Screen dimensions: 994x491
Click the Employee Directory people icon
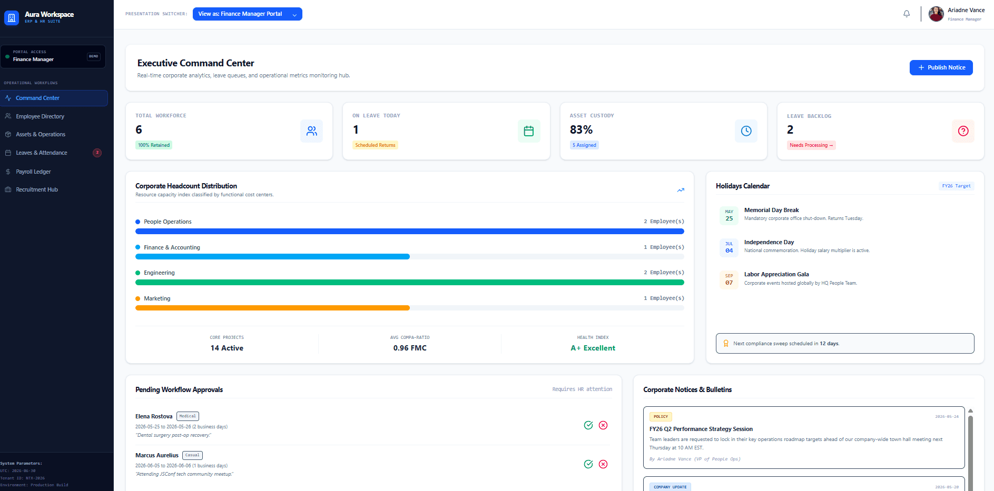coord(8,116)
